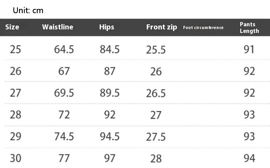Click the Waistline column header
The image size is (270, 168).
pos(58,27)
